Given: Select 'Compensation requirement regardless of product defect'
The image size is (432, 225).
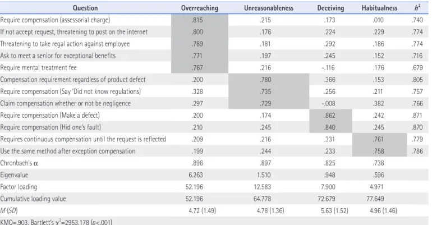Looking at the screenshot, I should [214, 80].
